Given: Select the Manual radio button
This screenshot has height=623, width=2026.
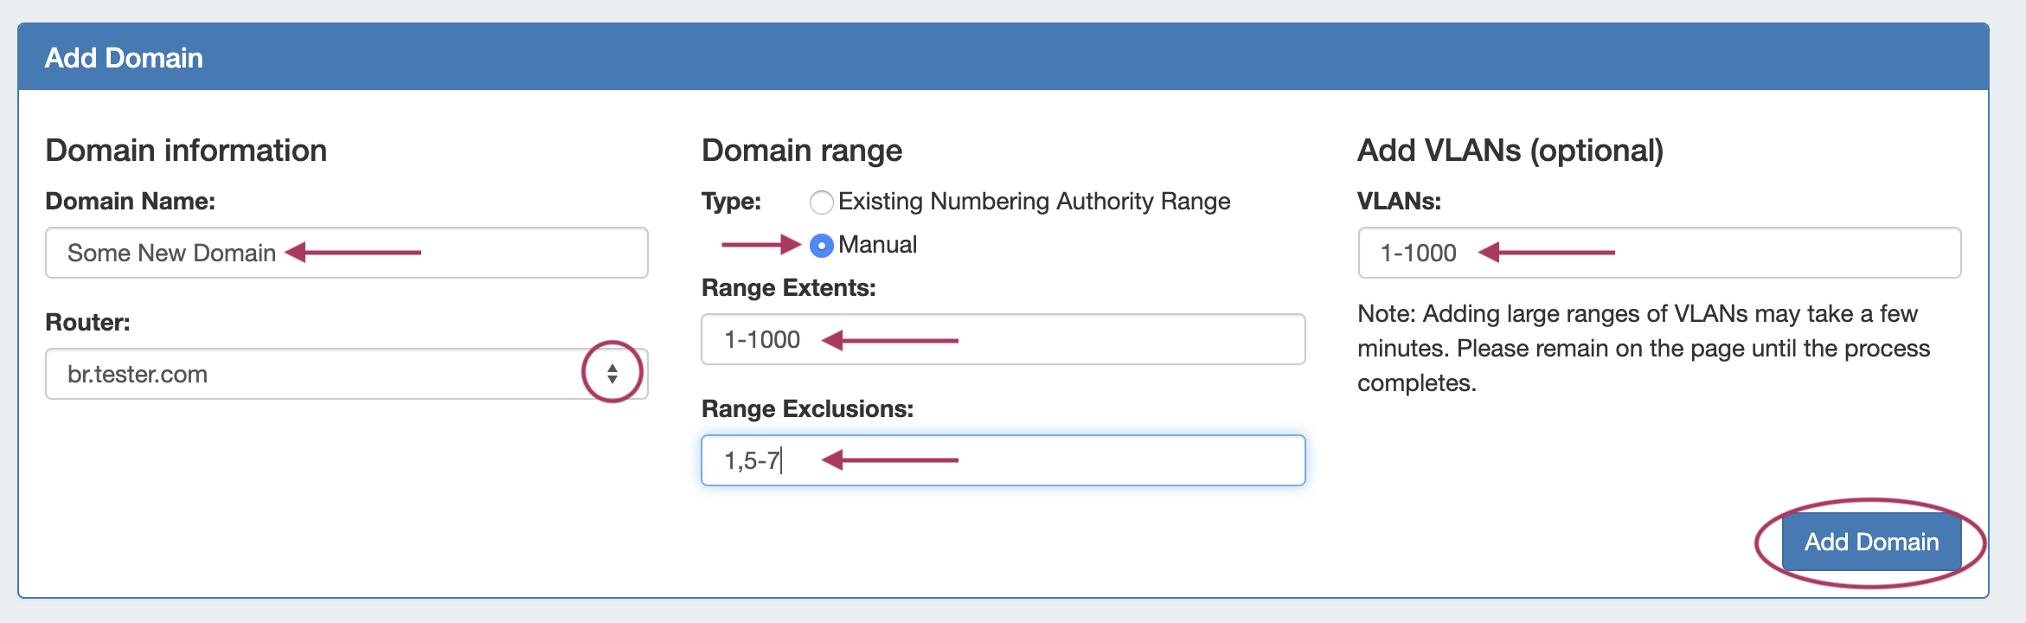Looking at the screenshot, I should [x=821, y=246].
